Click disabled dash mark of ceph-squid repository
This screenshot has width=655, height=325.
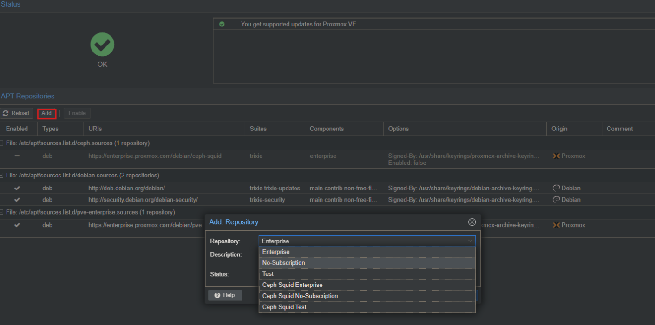click(17, 156)
